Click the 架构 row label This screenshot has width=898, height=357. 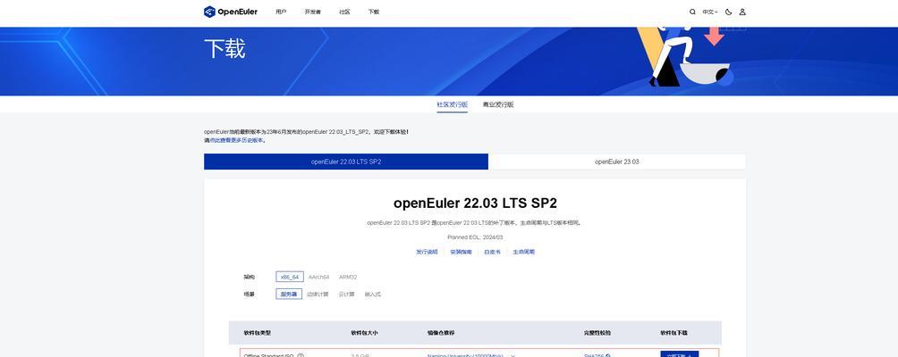(x=249, y=277)
